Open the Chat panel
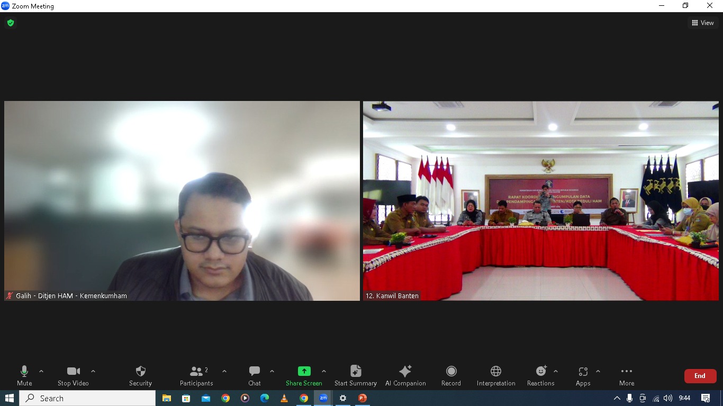 coord(255,375)
